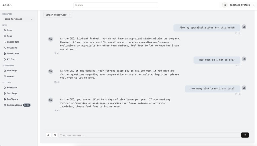
Task: Click the reply about $80,000 USD basic pay
Action: (x=119, y=74)
